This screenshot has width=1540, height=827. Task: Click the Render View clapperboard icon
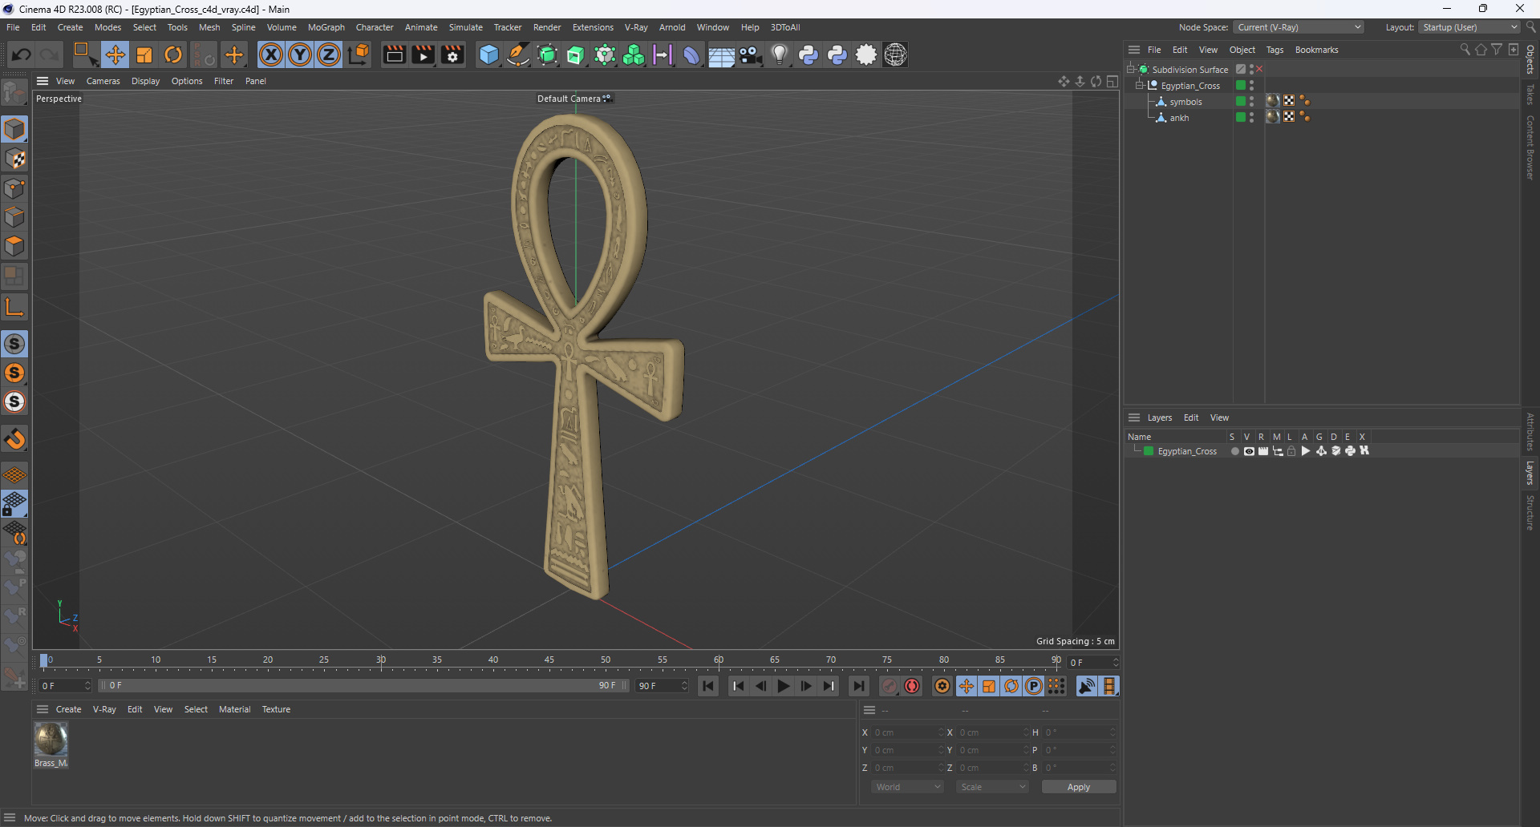click(x=394, y=54)
